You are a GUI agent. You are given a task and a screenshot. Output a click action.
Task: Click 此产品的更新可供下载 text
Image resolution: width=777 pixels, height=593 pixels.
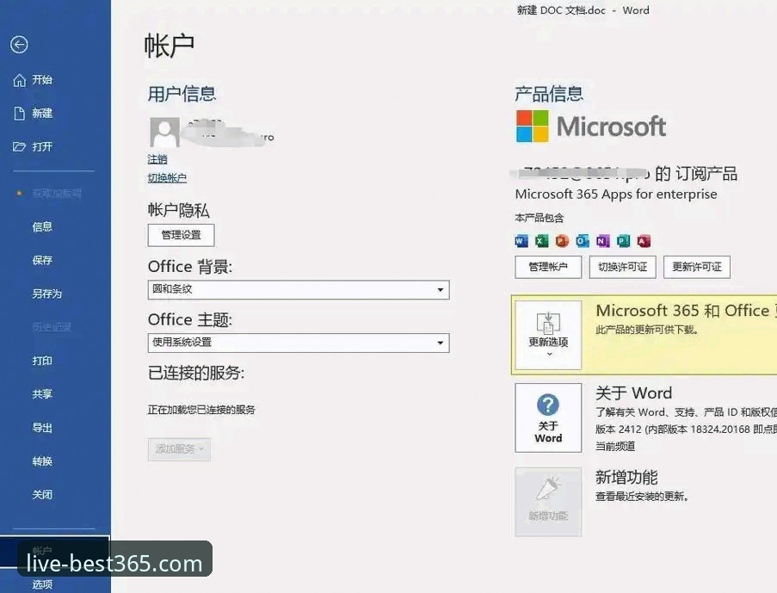click(647, 330)
